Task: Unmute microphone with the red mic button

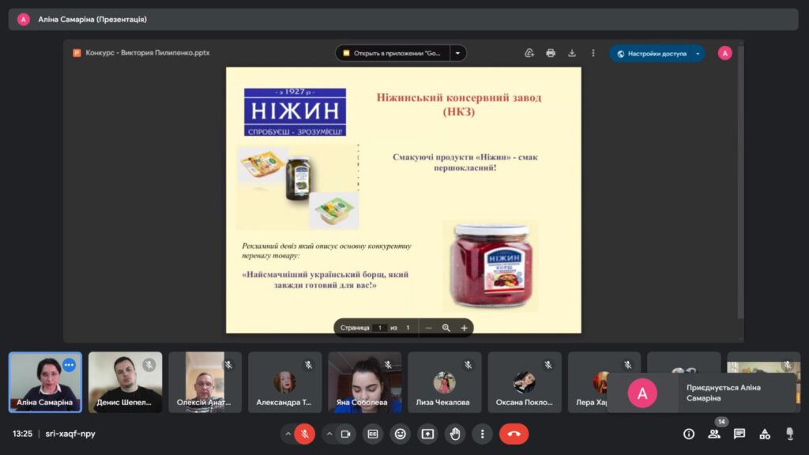Action: pos(305,434)
